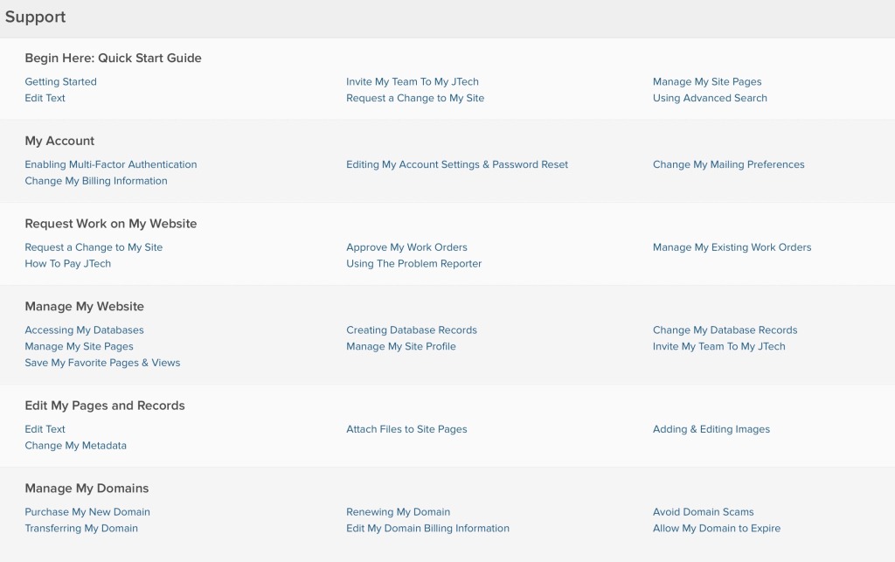This screenshot has width=895, height=562.
Task: Open Request a Change under Request Work section
Action: 94,247
